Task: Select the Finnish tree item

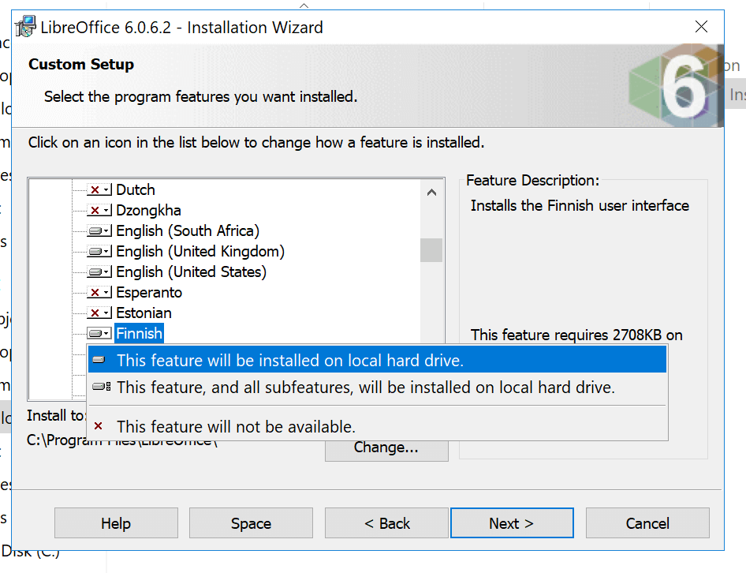Action: click(139, 333)
